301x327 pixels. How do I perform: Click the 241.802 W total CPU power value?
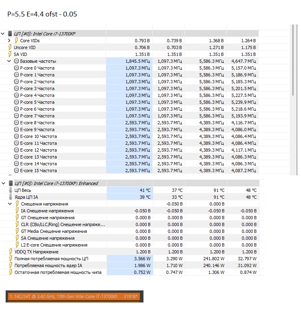214,259
